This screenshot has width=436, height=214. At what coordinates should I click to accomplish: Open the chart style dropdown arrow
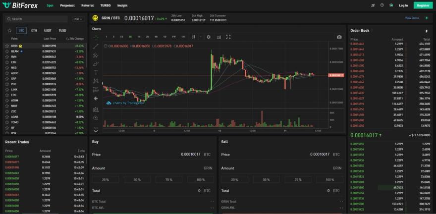pyautogui.click(x=201, y=37)
